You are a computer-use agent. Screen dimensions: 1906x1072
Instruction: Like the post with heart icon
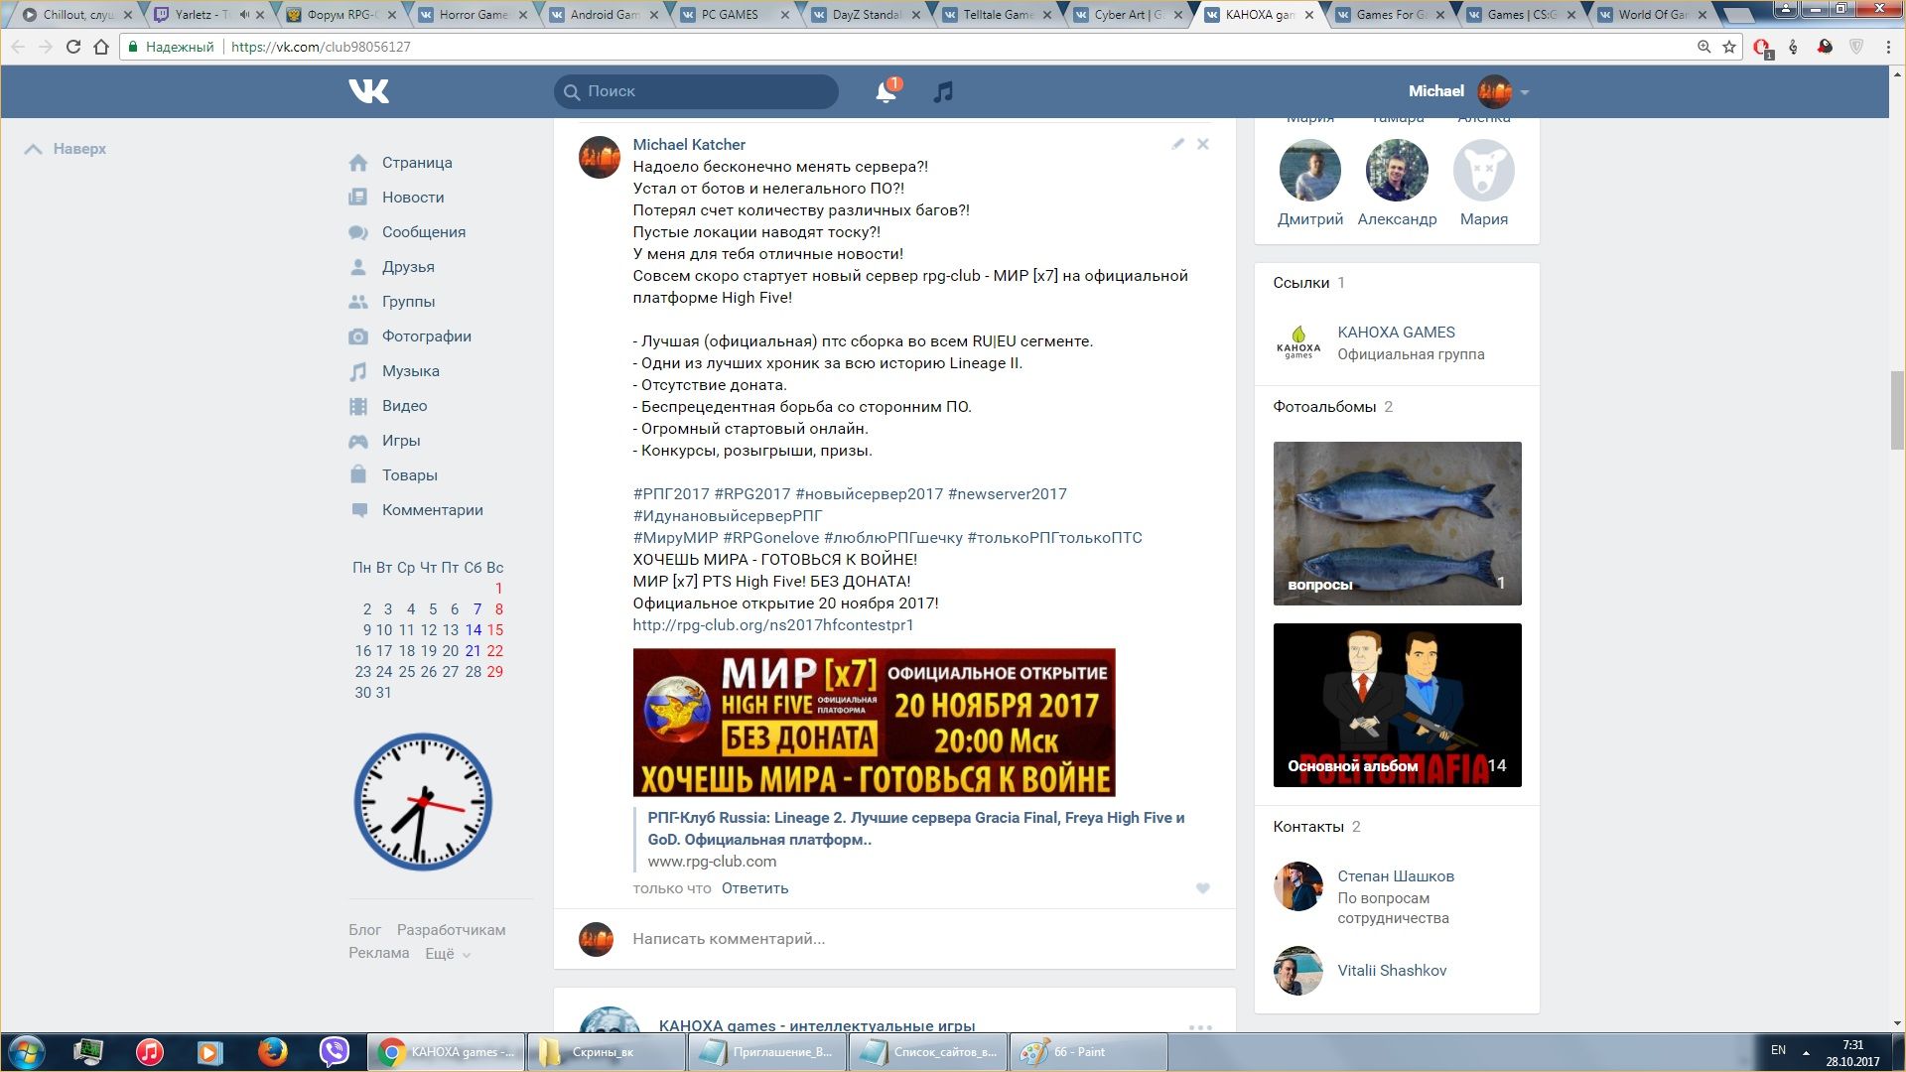coord(1202,888)
